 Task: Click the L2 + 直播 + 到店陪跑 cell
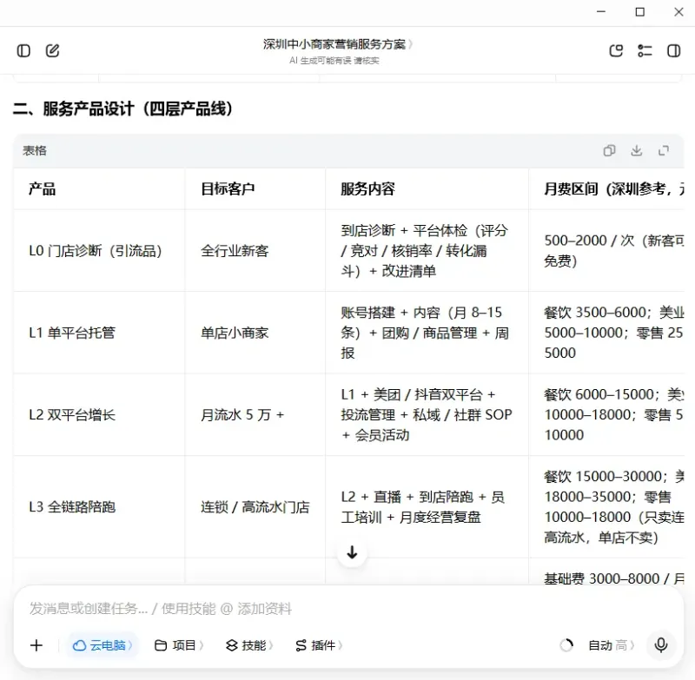point(427,507)
